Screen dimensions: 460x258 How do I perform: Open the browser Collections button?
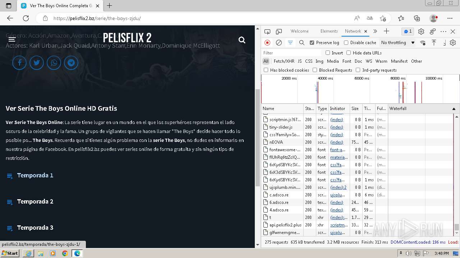coord(417,18)
